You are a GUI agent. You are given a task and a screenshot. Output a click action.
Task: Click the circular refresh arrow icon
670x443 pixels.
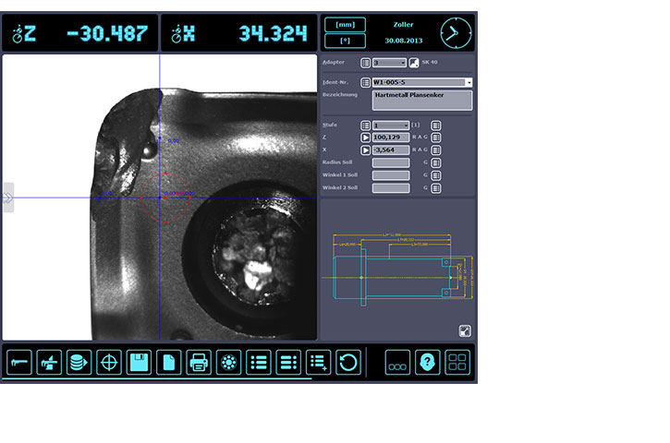[347, 362]
